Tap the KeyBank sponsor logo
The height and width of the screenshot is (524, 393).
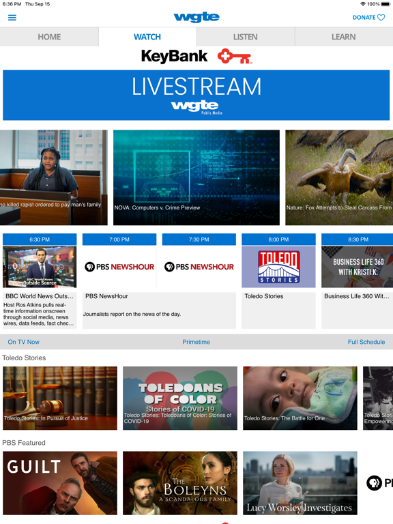[196, 56]
